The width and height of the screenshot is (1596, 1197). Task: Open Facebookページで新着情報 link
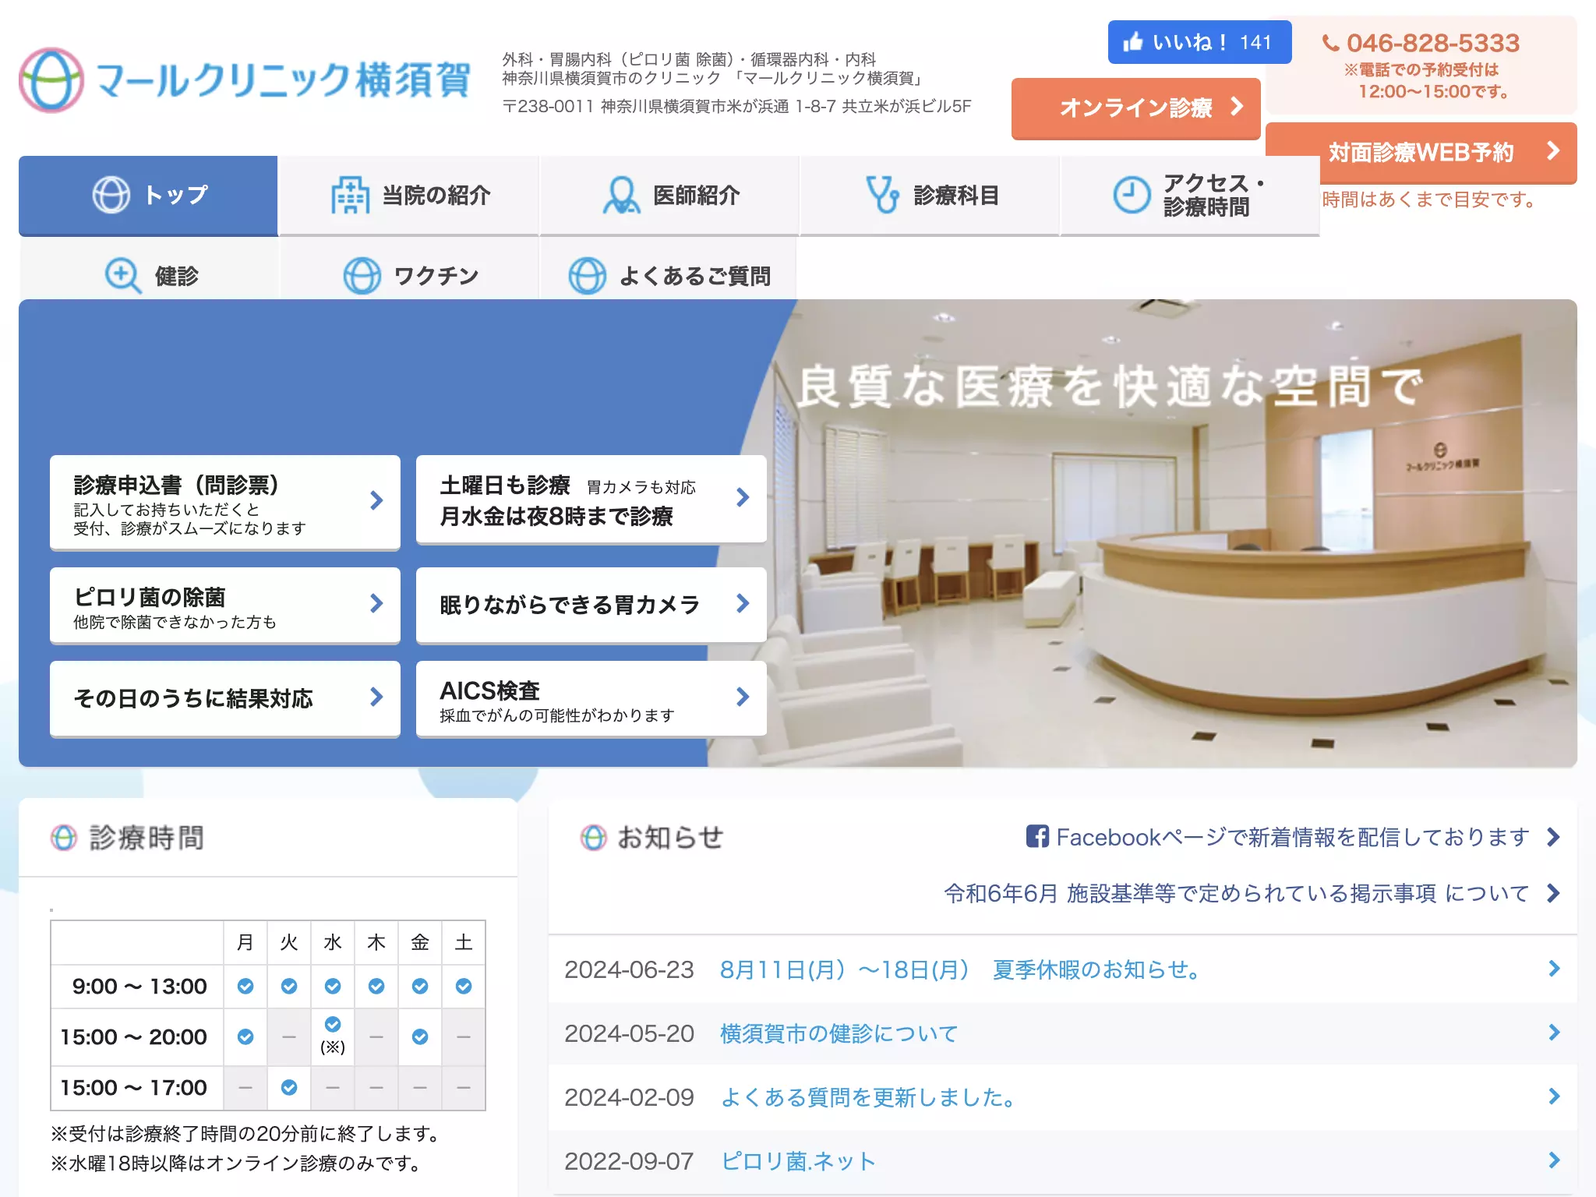coord(1294,837)
